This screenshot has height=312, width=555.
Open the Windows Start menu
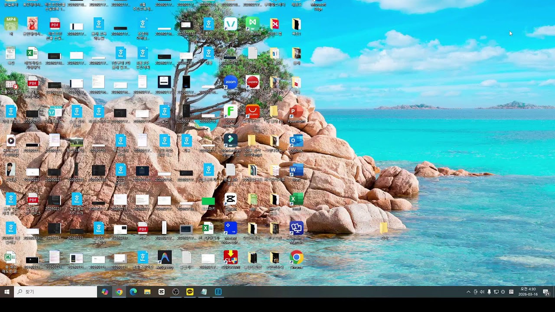pyautogui.click(x=7, y=292)
